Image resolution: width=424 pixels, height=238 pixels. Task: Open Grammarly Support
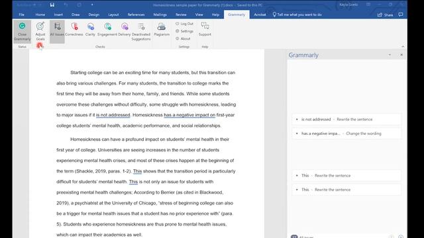coord(205,29)
